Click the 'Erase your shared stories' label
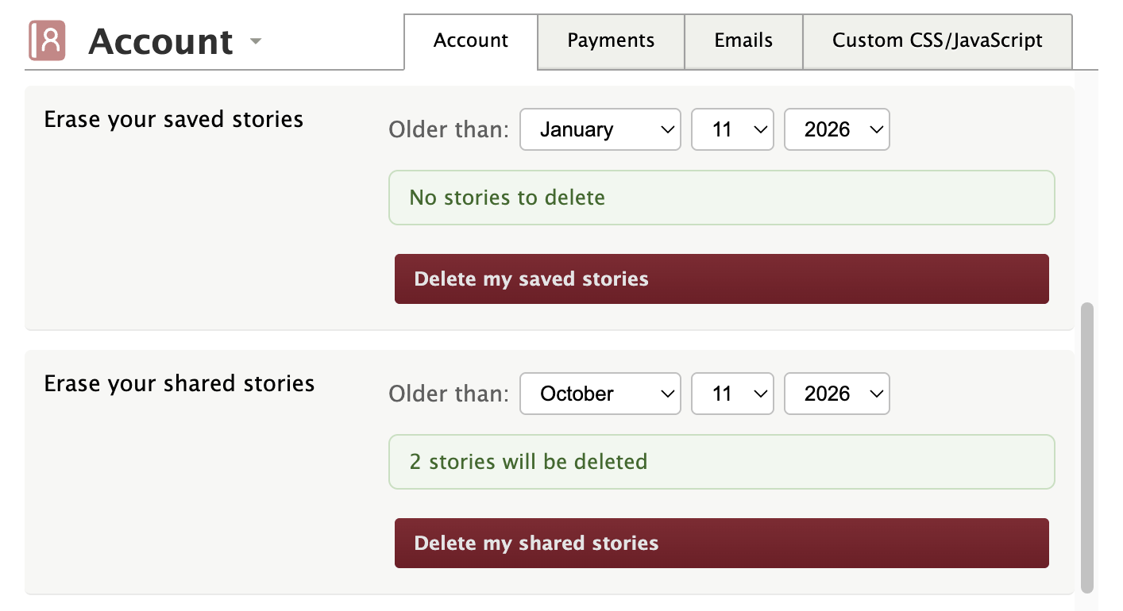 (179, 384)
